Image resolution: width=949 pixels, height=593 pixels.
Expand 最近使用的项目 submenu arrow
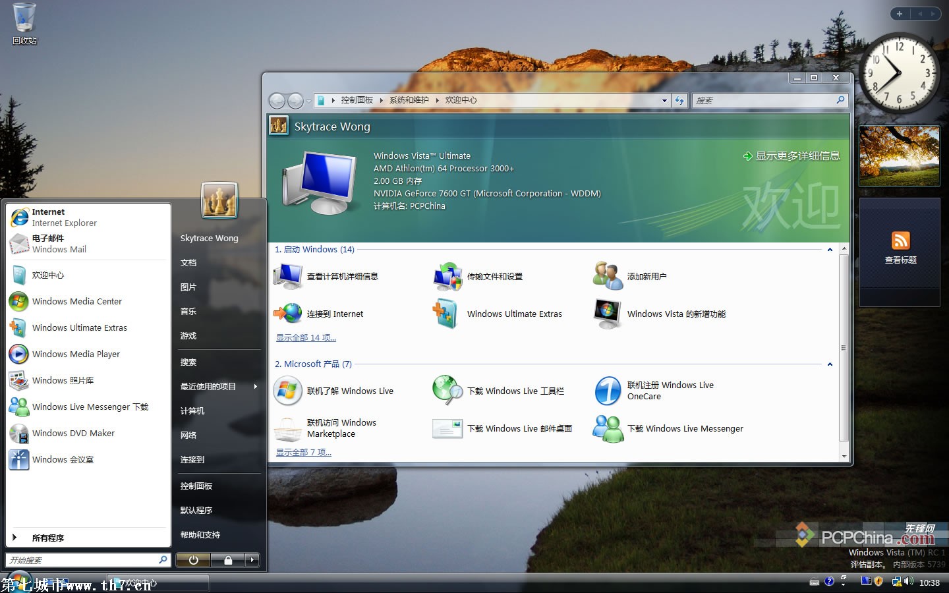[x=255, y=387]
